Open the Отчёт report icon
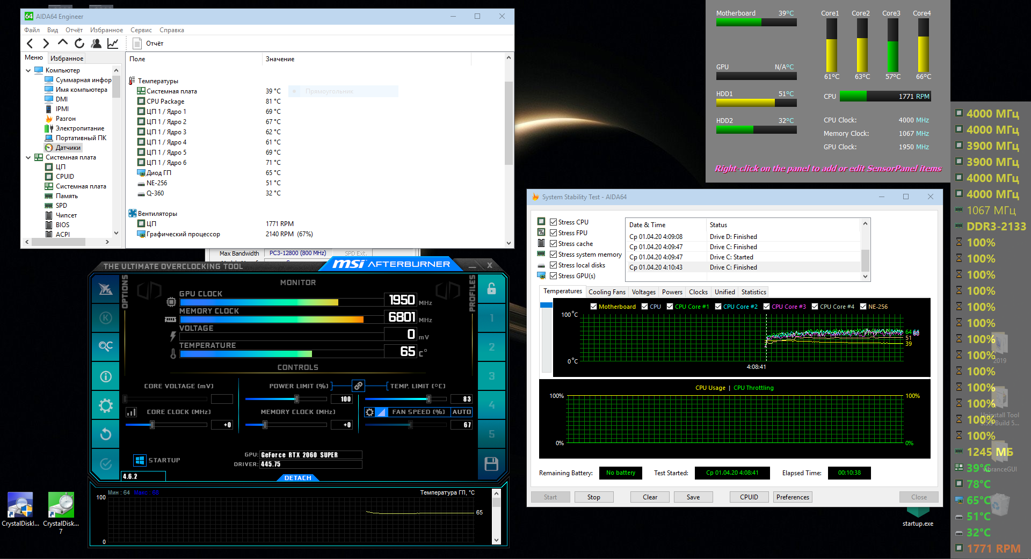 (x=137, y=43)
